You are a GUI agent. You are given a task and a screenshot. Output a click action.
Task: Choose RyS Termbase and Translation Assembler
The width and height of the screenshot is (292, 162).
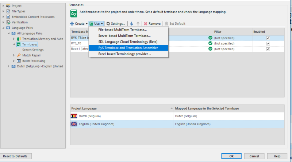pos(128,48)
